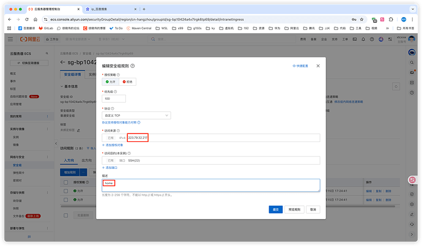Click the browser back arrow icon
Viewport: 422px width, 246px height.
(9, 19)
